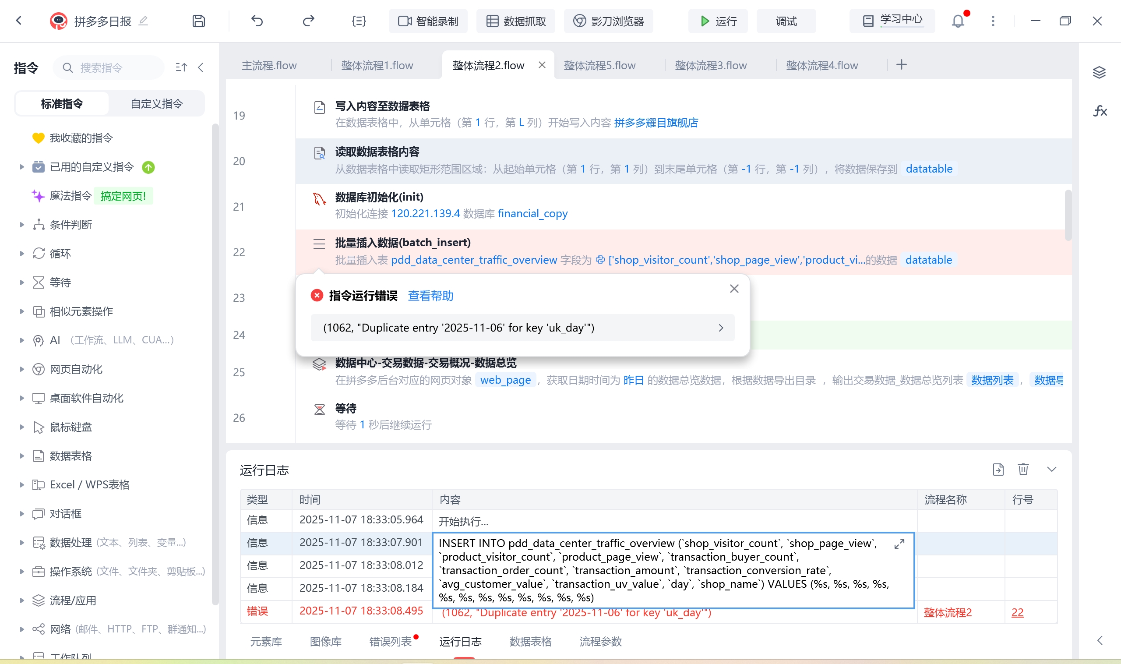
Task: Open the layers panel icon on the right sidebar
Action: point(1099,72)
